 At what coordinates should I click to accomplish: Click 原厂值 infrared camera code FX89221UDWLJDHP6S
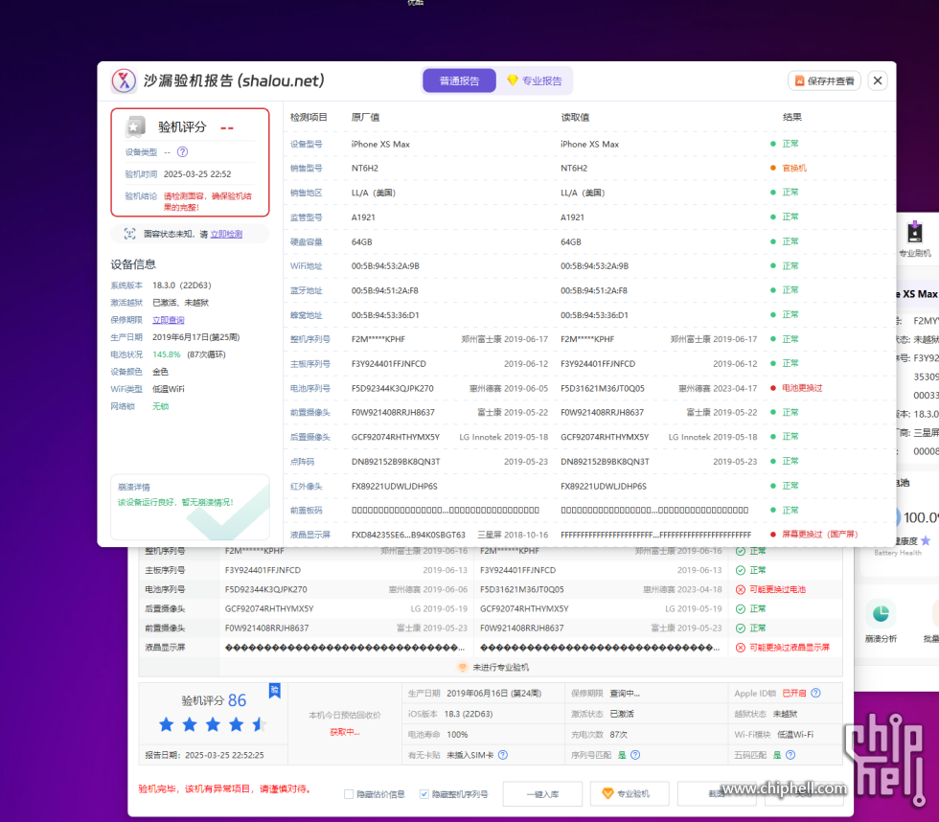click(394, 486)
